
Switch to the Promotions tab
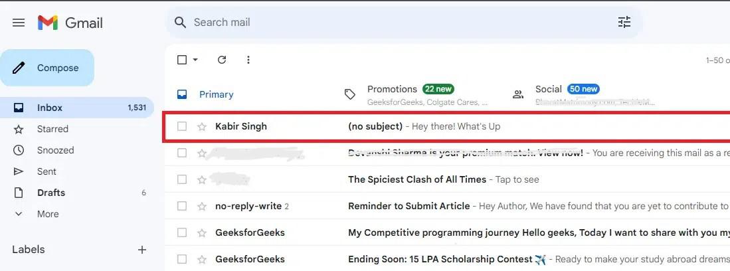click(x=392, y=89)
